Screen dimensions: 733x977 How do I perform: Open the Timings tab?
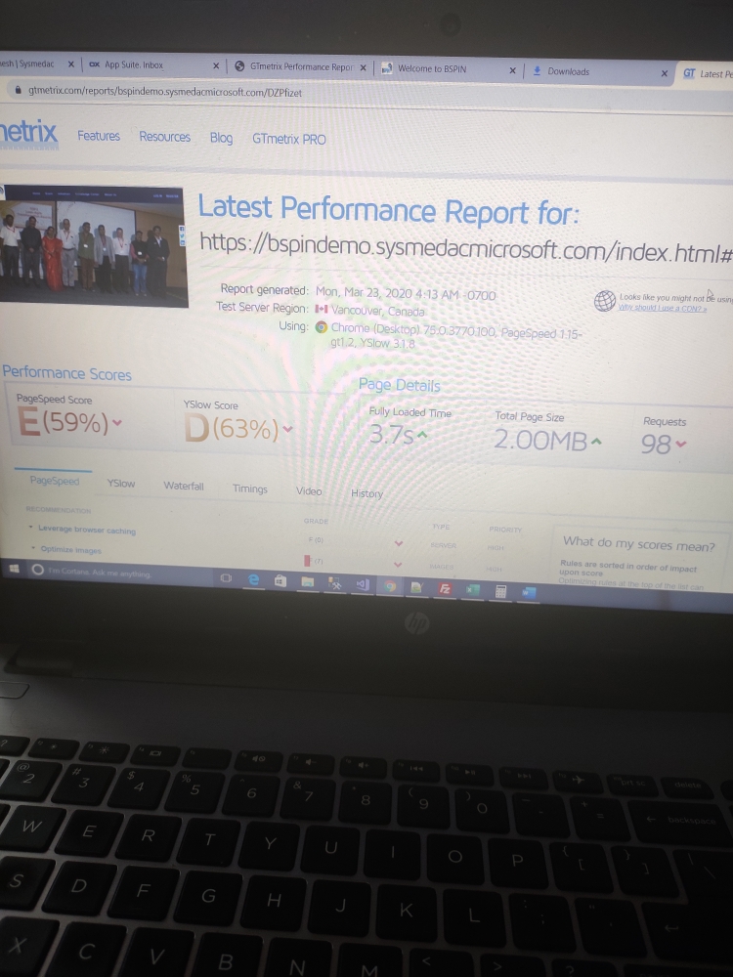249,488
